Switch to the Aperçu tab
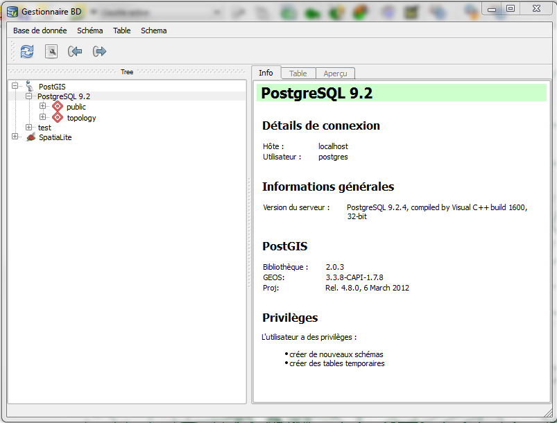 335,74
